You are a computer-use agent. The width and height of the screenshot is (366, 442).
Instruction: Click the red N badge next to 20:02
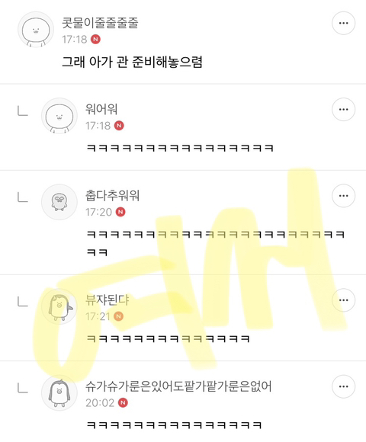click(x=123, y=403)
